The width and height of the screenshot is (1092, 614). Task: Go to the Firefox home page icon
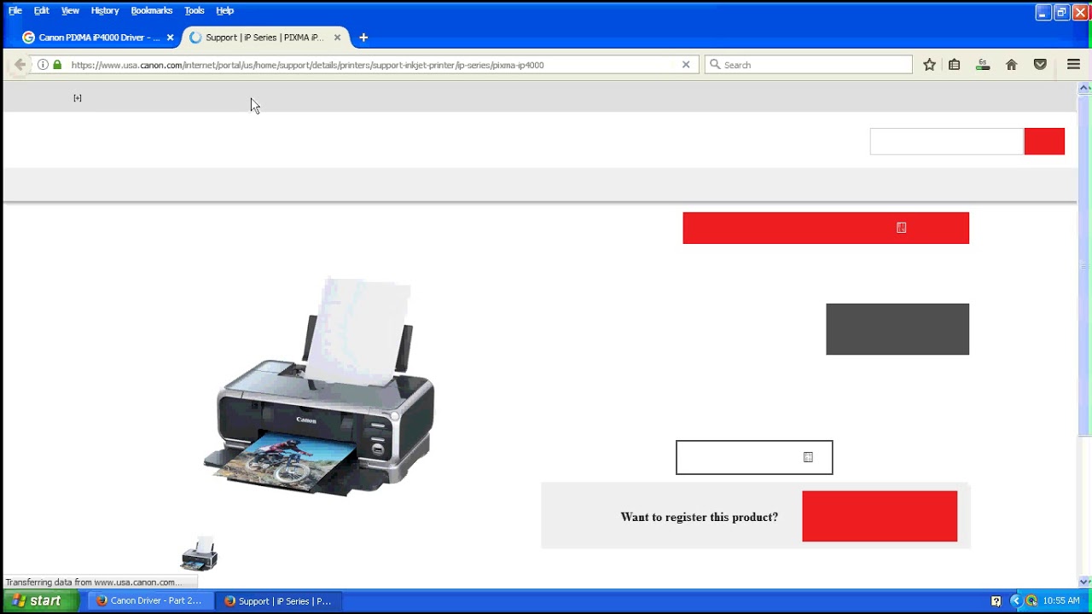click(1012, 65)
